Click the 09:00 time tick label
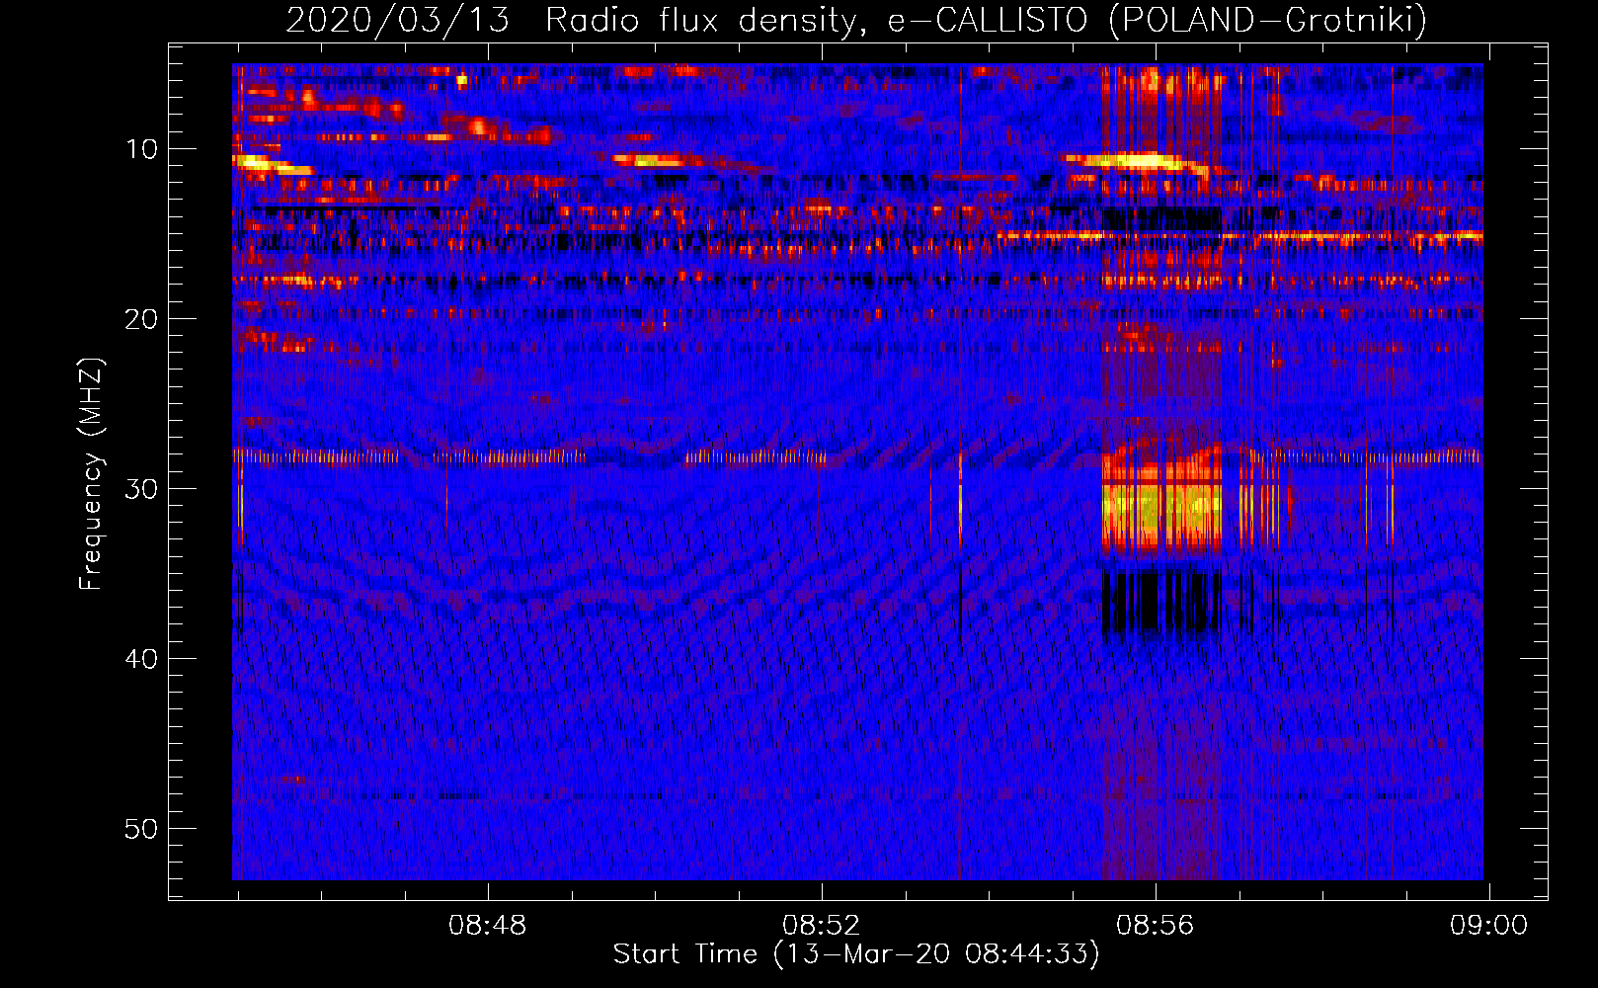This screenshot has height=988, width=1598. pyautogui.click(x=1489, y=925)
